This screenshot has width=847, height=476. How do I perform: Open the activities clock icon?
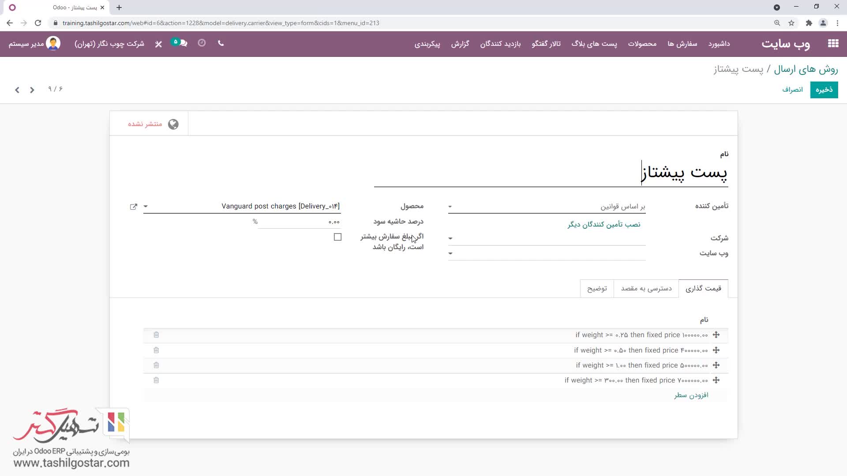(x=202, y=43)
